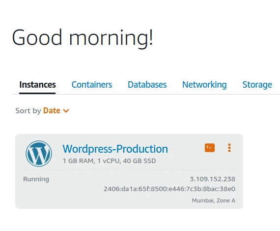Switch to the Databases tab
The height and width of the screenshot is (231, 280).
pos(147,85)
